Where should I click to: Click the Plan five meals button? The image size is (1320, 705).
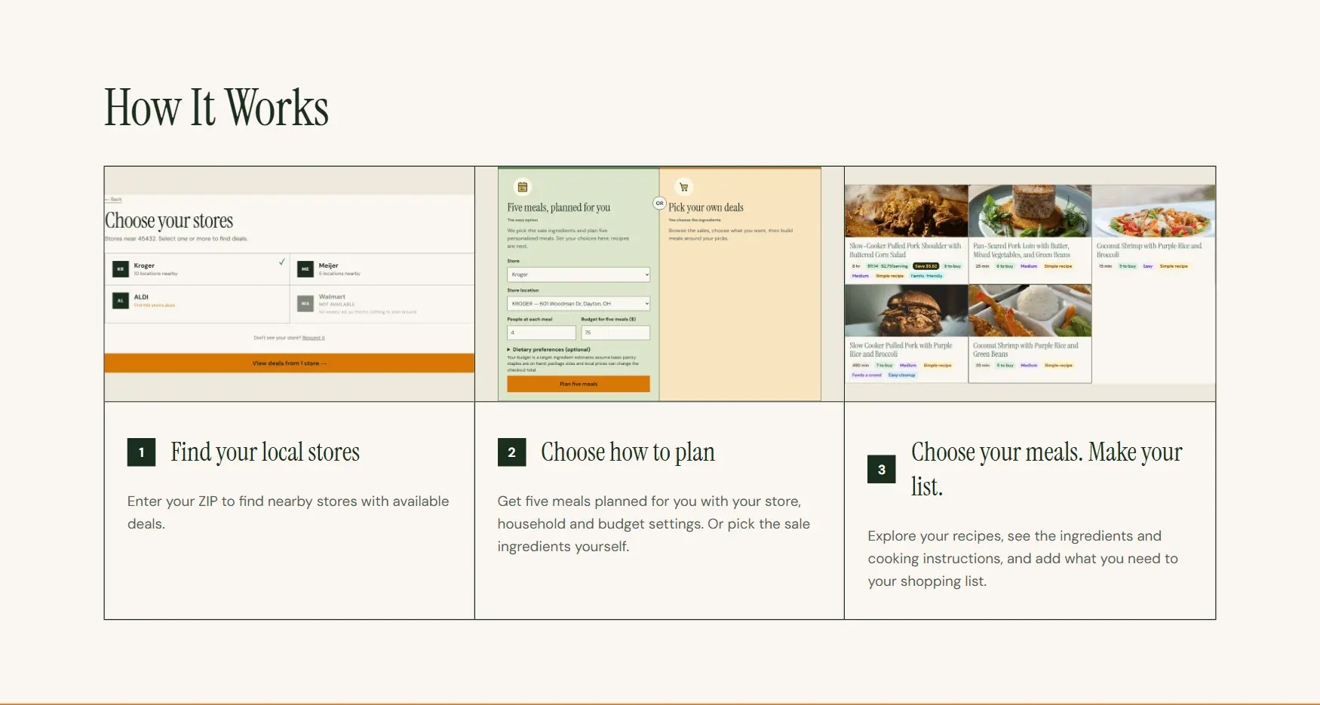579,384
